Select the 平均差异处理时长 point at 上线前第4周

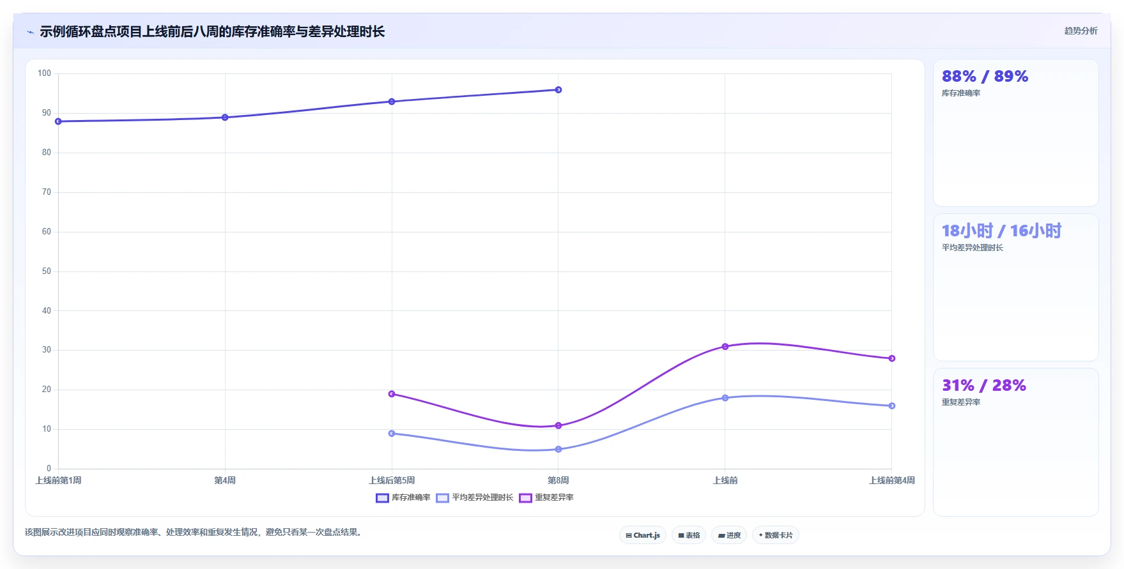coord(892,406)
